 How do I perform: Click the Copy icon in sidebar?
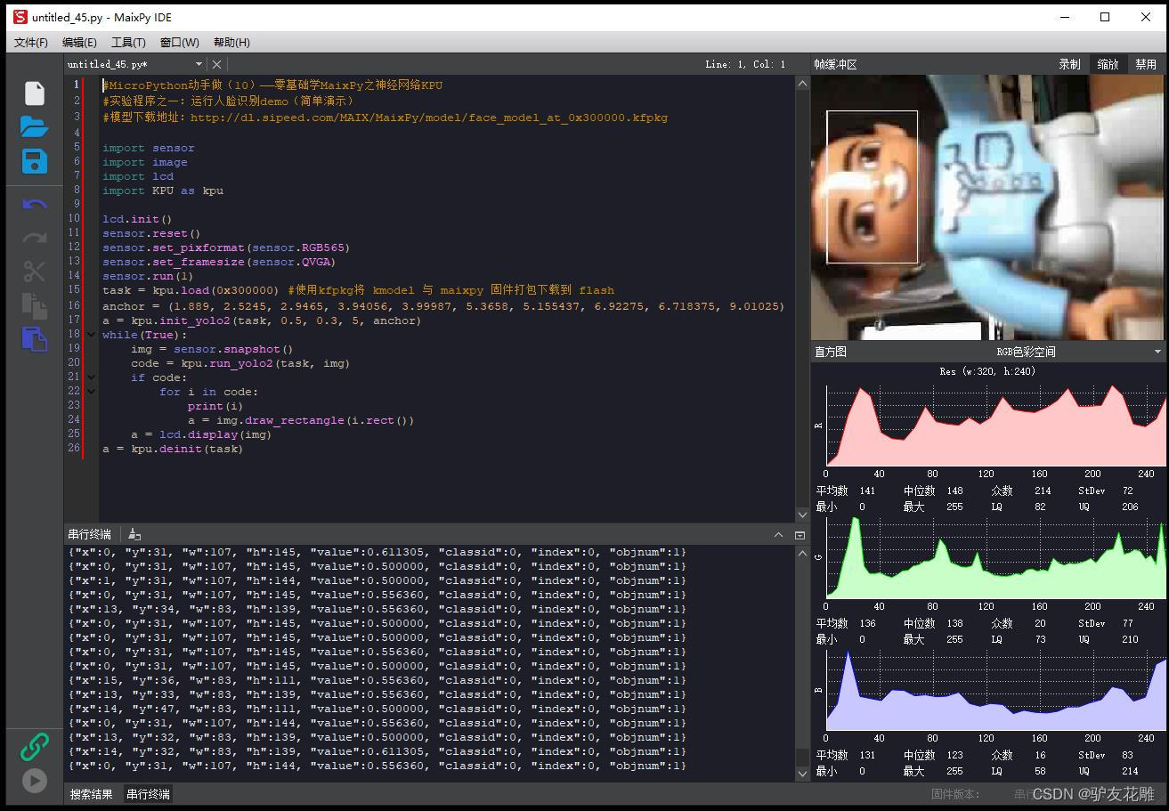[34, 305]
